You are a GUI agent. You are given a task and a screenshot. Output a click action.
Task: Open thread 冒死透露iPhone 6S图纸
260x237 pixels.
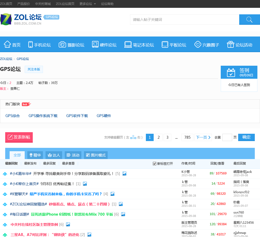(x=72, y=214)
